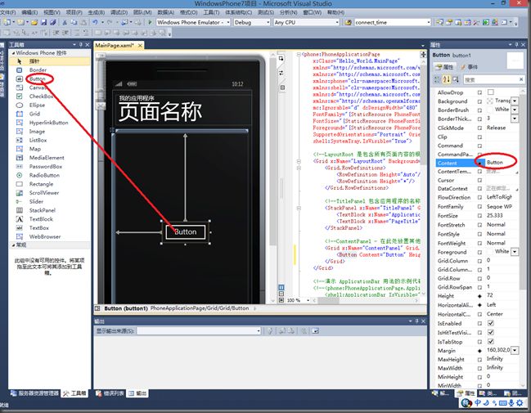
Task: Select the Slider control in the toolbox
Action: (36, 201)
